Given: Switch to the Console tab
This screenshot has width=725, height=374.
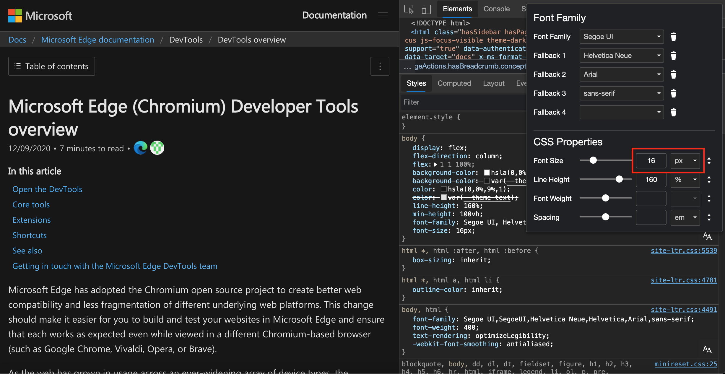Looking at the screenshot, I should [497, 9].
